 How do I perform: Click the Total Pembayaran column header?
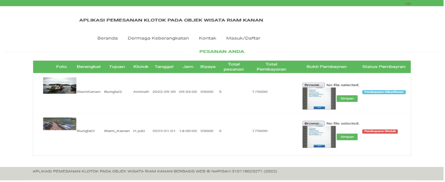pyautogui.click(x=271, y=67)
